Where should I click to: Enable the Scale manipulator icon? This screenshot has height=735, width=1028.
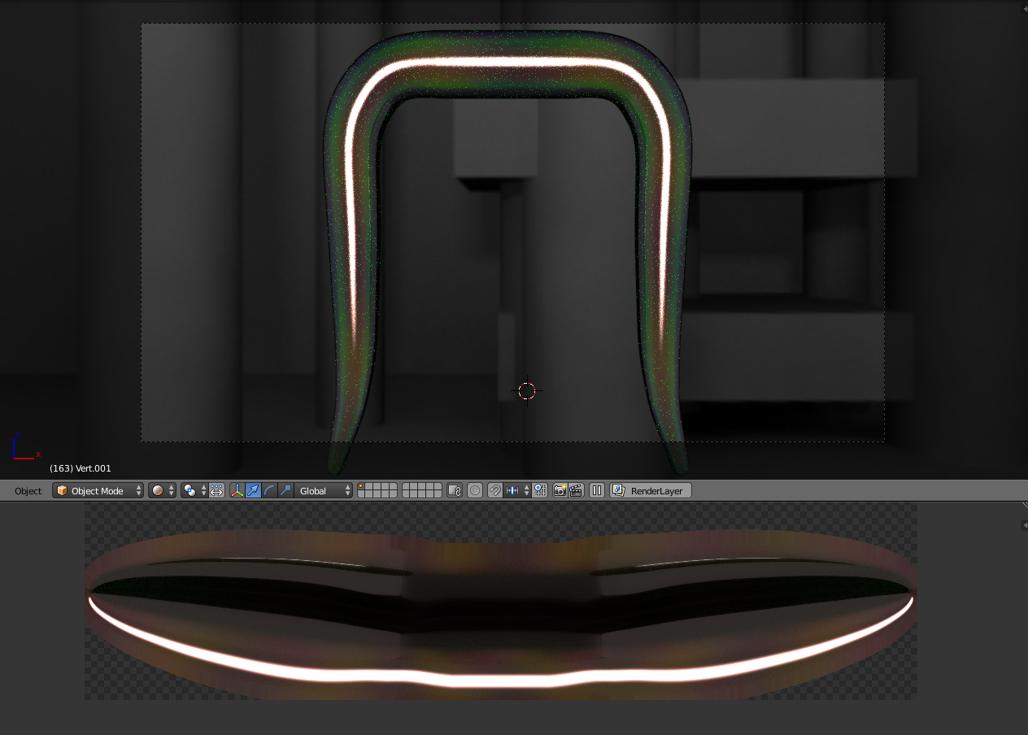(285, 490)
